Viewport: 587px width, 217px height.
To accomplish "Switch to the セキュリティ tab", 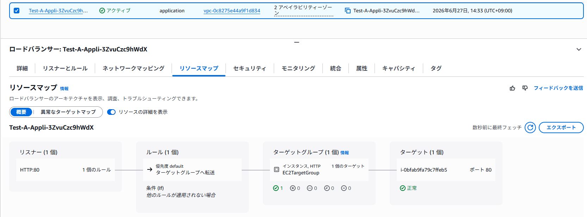I will [249, 68].
